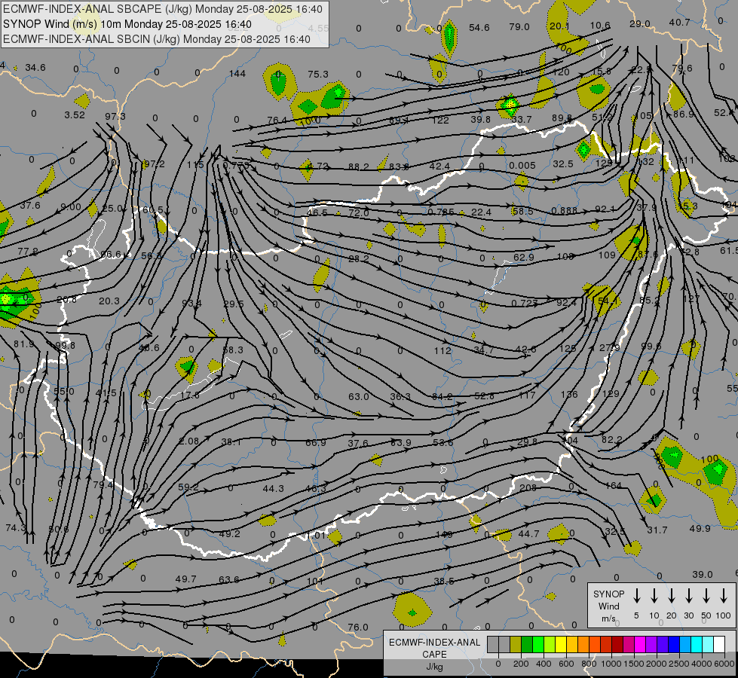
Task: Click the map value '63.0'
Action: point(359,397)
